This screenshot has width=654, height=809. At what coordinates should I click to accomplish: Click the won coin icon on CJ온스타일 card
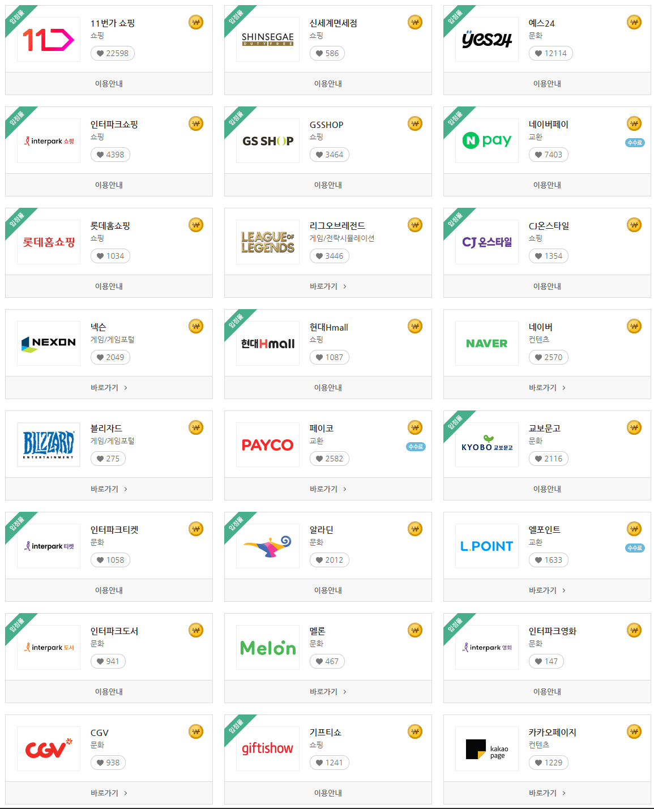pos(634,225)
